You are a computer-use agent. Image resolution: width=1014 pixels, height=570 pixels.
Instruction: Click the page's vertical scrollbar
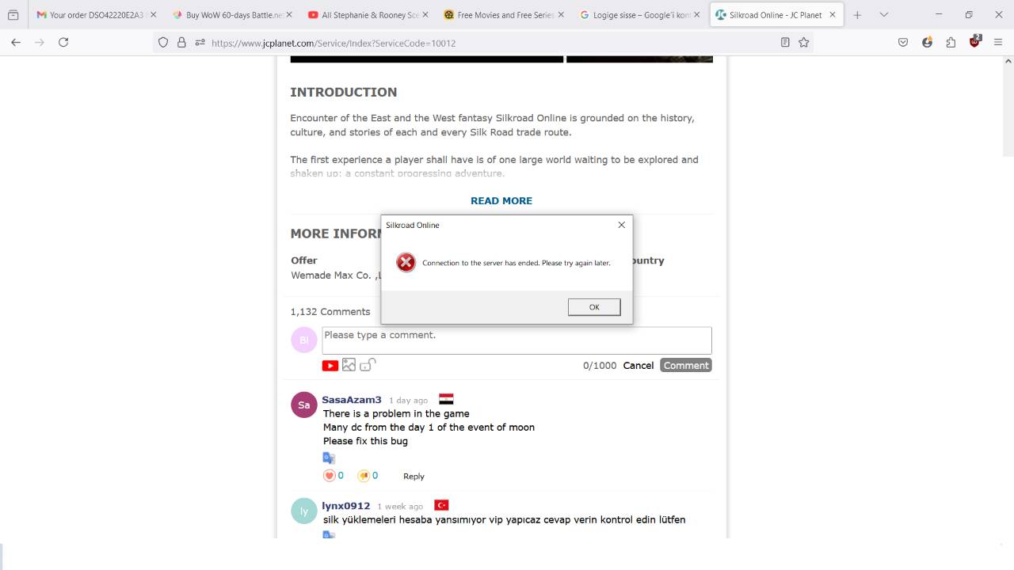1008,111
